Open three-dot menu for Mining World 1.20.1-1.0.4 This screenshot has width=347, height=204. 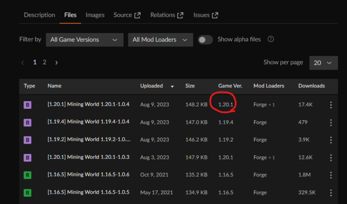pos(331,105)
